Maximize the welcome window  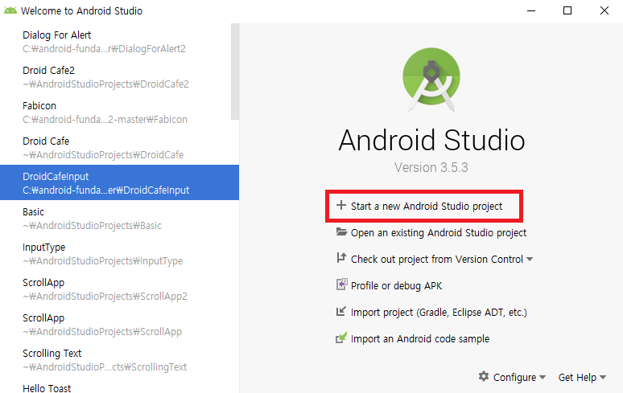(x=567, y=10)
